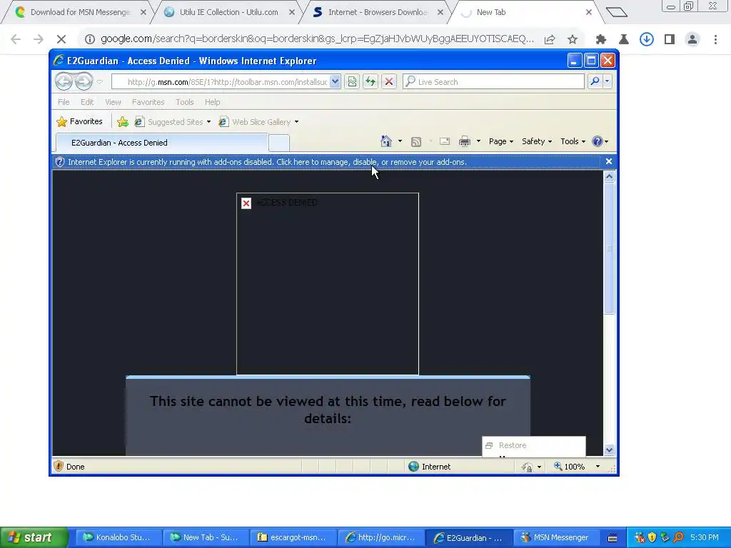Screen dimensions: 731x548
Task: Click the IE forward navigation button
Action: point(84,81)
